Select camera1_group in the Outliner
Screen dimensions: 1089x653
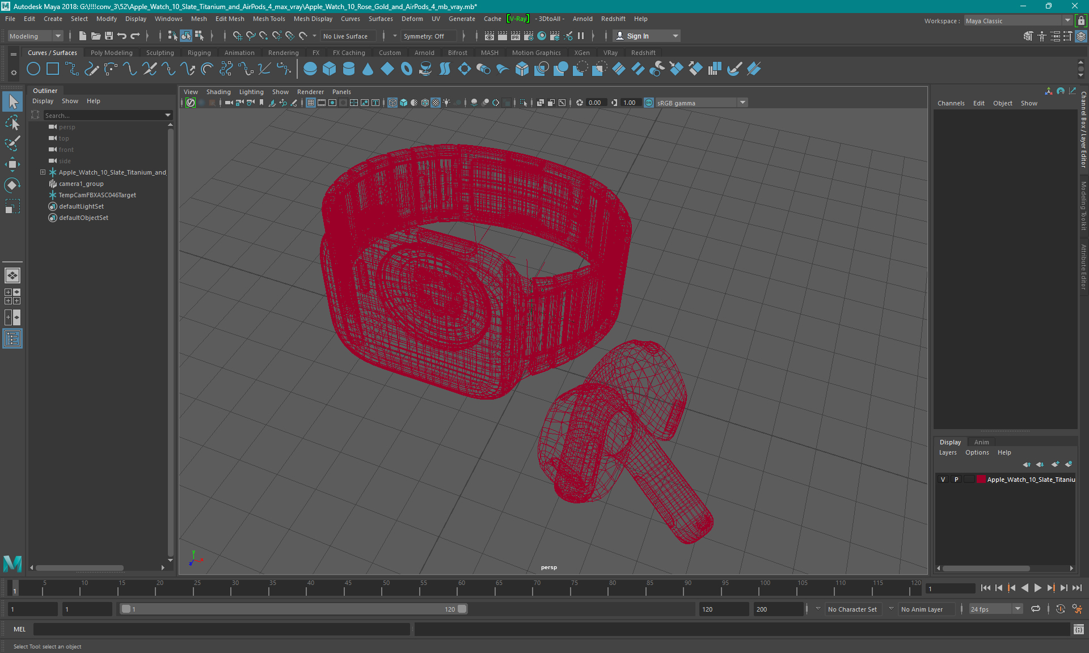tap(81, 184)
